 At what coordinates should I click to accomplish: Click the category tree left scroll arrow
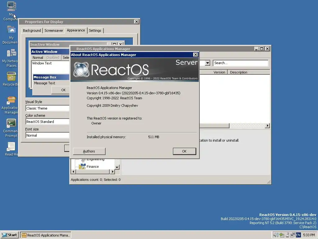[74, 172]
